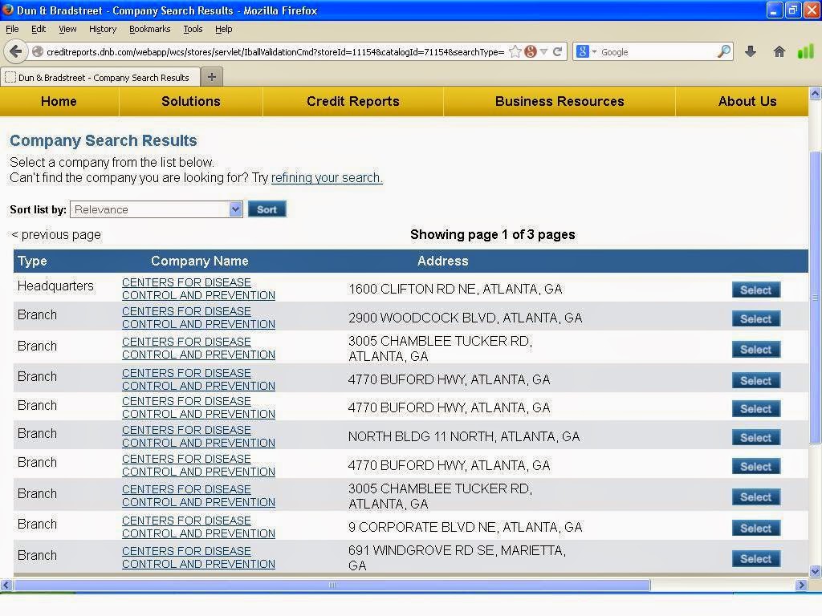Open company link for Marietta branch row

199,557
